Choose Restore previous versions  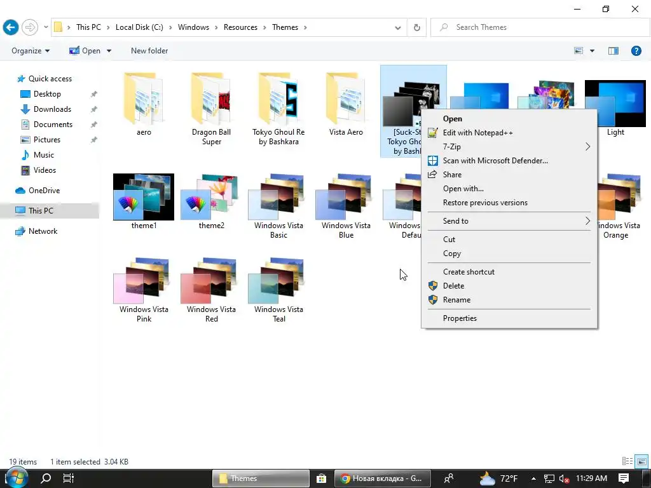coord(509,203)
